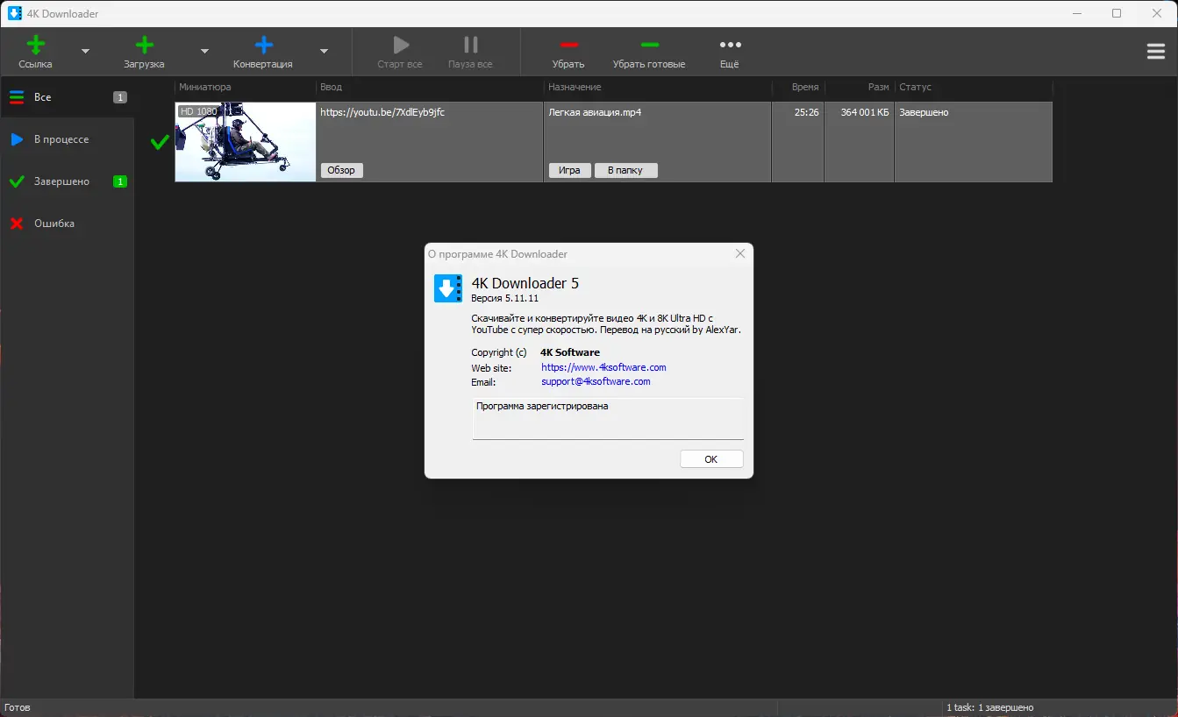Click the red minus Убрать icon

pos(568,45)
